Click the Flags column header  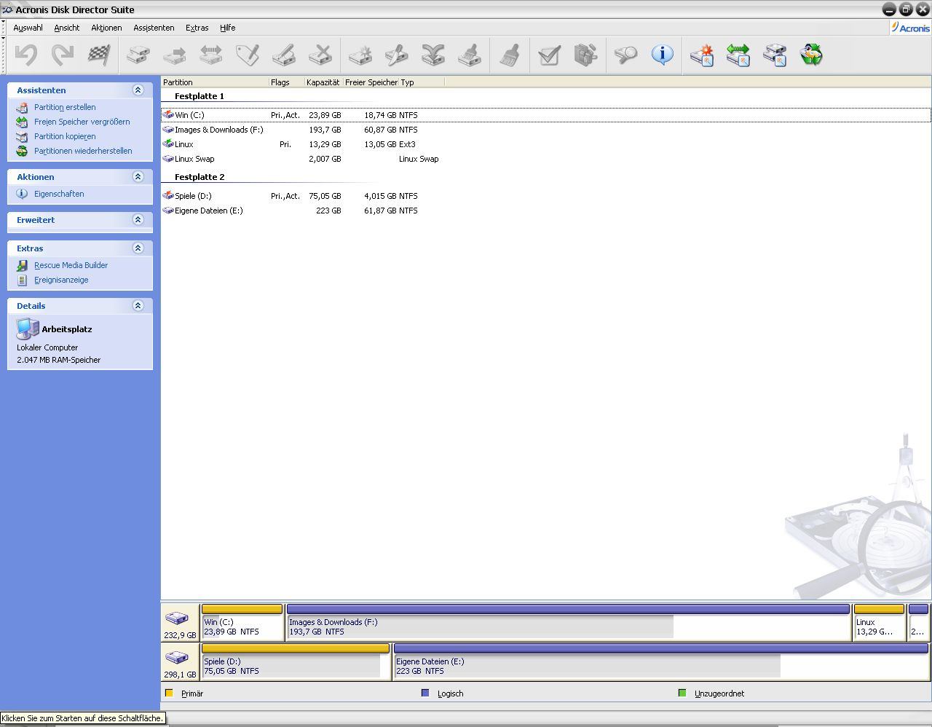tap(286, 82)
